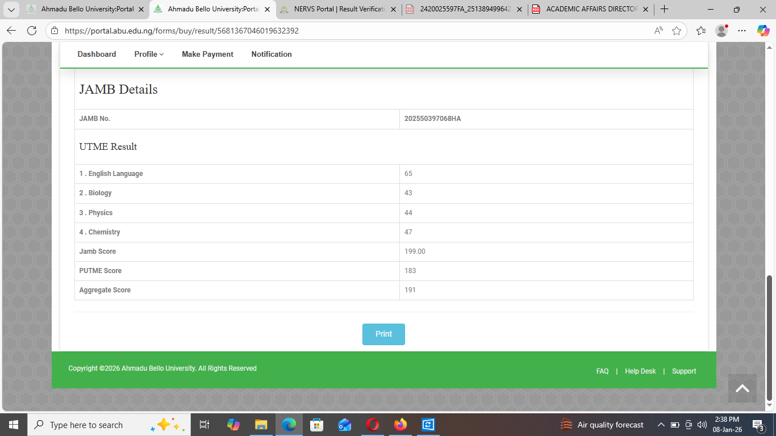Show hidden system tray icons chevron
This screenshot has height=436, width=776.
(661, 425)
